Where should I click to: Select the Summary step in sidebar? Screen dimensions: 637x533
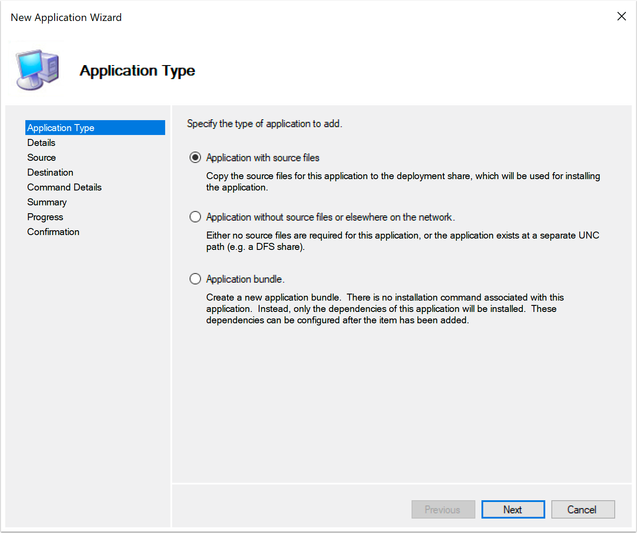pos(47,202)
